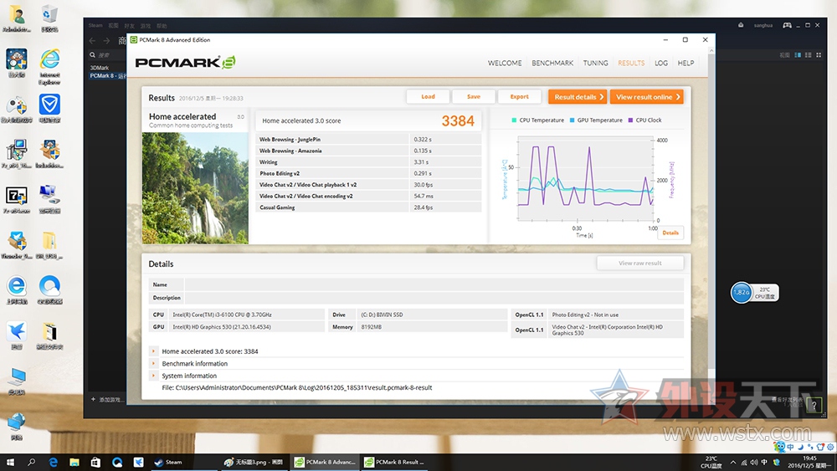This screenshot has width=837, height=471.
Task: Switch to the TUNING tab
Action: 595,63
